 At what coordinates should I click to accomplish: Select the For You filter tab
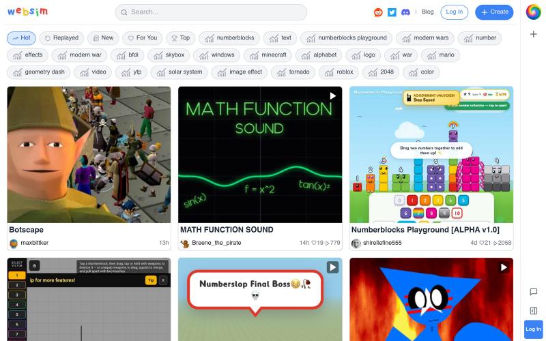point(142,38)
